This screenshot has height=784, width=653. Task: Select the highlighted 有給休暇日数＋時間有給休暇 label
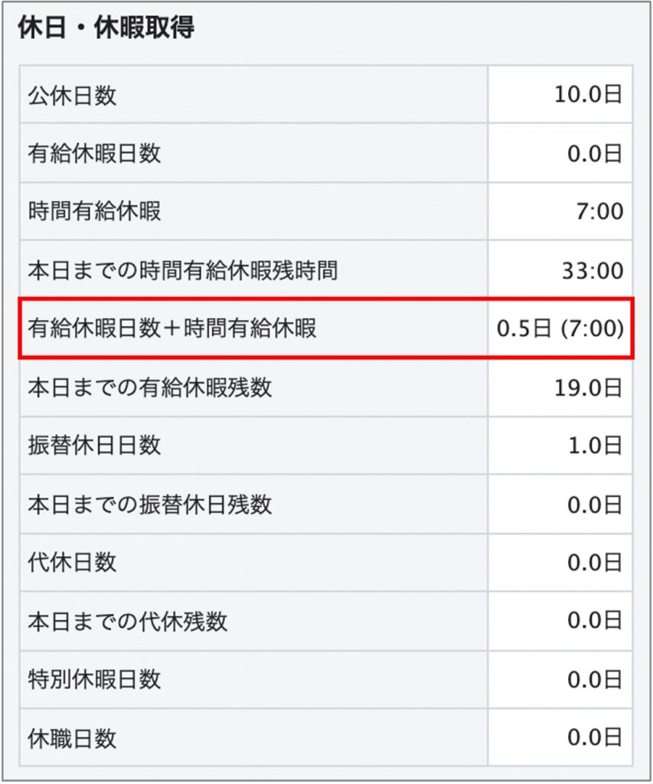(172, 328)
